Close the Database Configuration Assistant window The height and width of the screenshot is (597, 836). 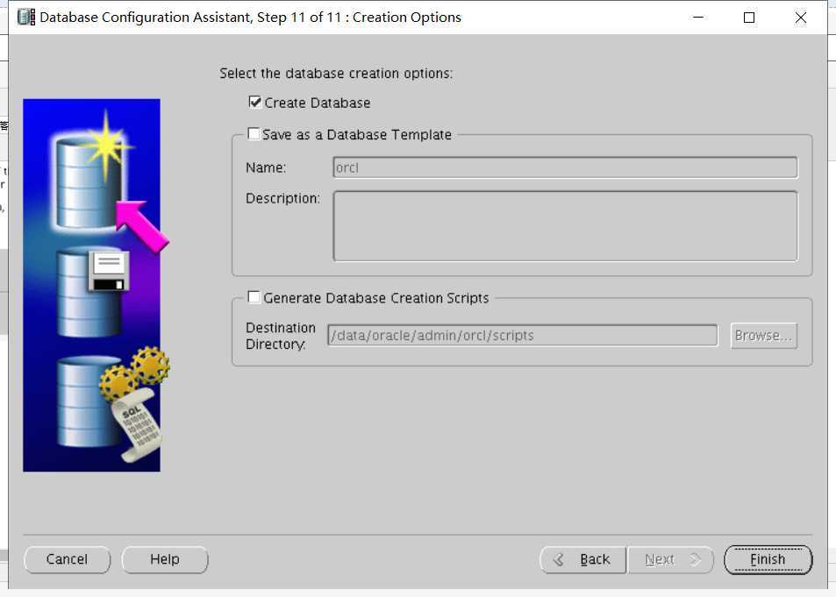pyautogui.click(x=801, y=17)
